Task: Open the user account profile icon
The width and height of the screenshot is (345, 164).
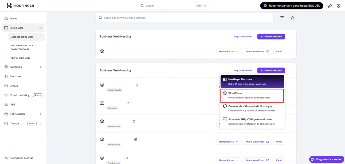Action: tap(338, 6)
